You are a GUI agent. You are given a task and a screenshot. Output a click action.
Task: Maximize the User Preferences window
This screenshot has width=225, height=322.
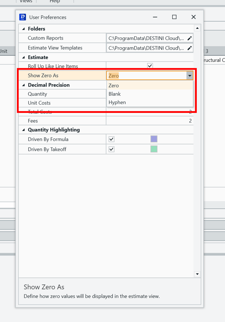174,17
